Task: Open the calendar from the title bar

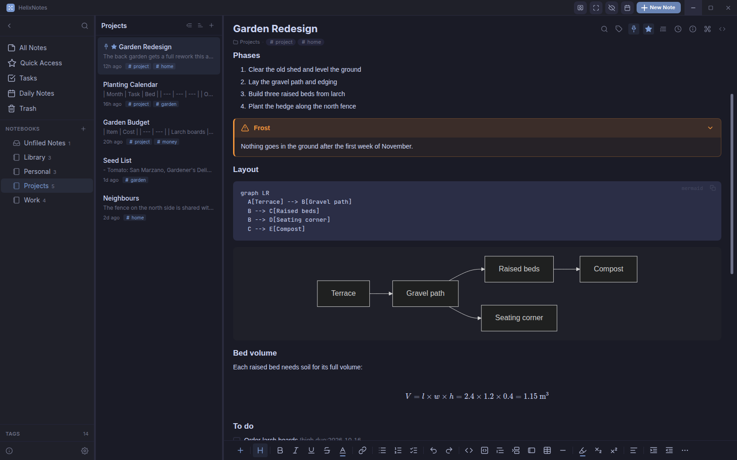Action: [627, 8]
